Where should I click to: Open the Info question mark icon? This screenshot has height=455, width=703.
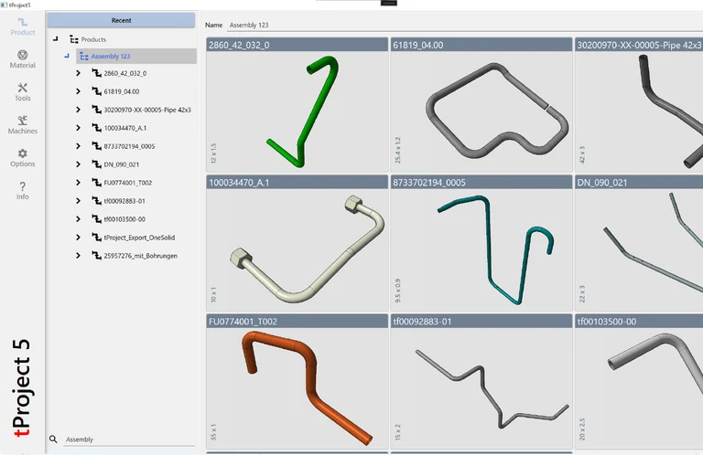click(22, 190)
